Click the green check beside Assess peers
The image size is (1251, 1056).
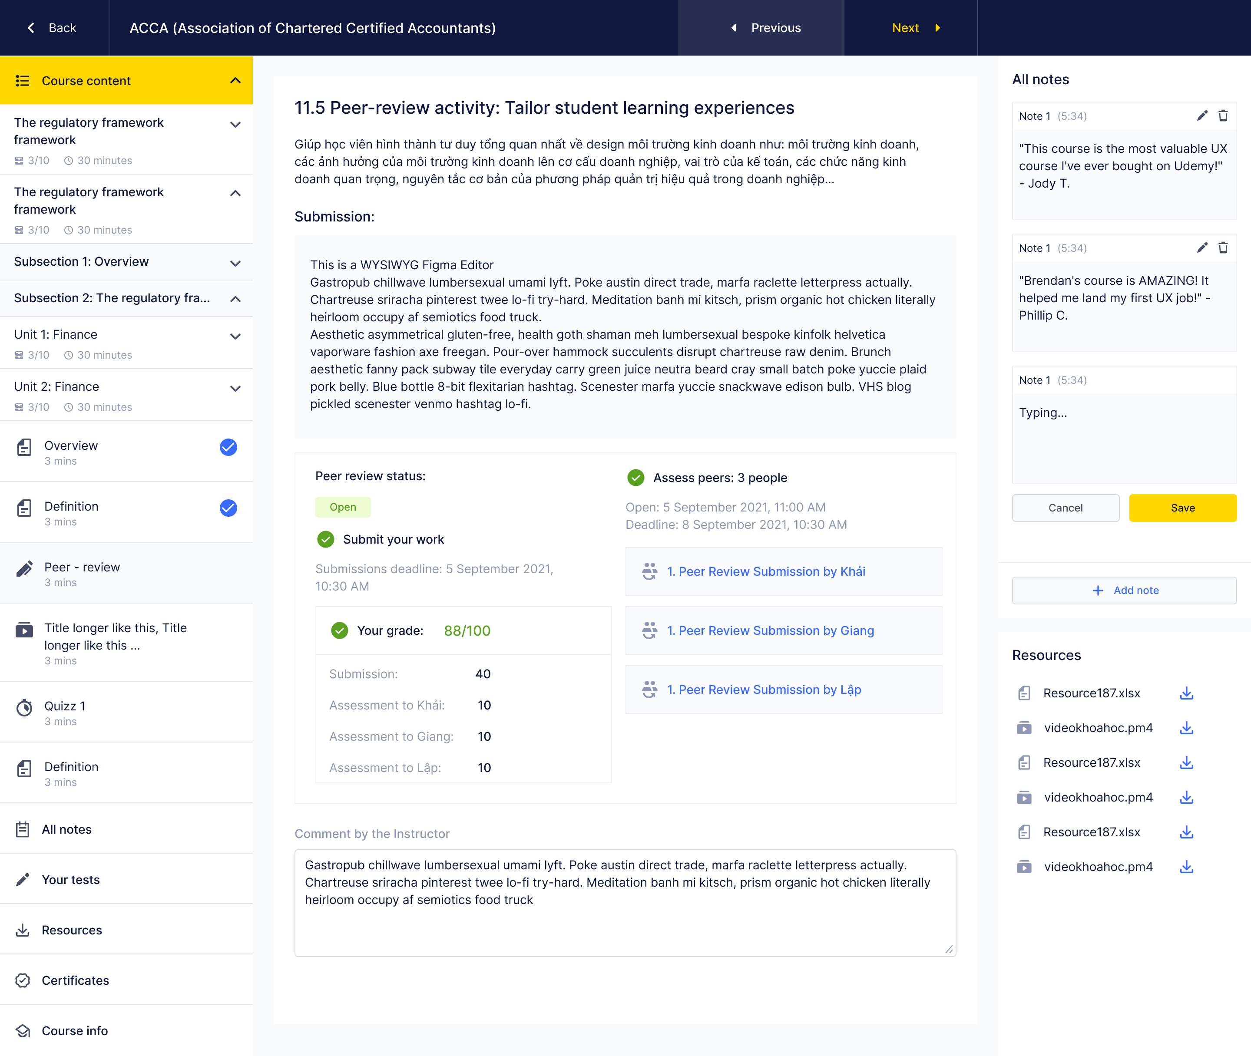click(635, 478)
